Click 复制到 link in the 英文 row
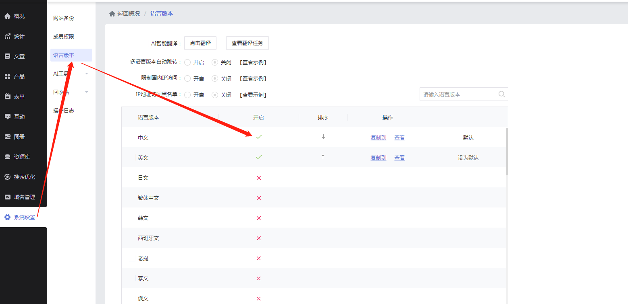The height and width of the screenshot is (304, 628). click(x=378, y=158)
